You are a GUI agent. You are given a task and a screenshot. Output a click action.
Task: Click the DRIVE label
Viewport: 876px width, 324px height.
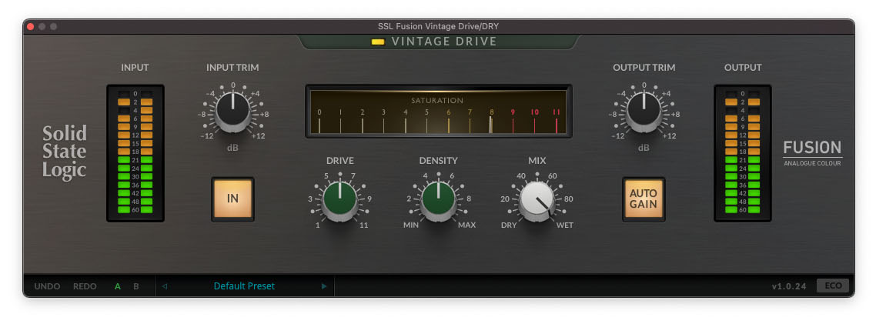[x=339, y=161]
